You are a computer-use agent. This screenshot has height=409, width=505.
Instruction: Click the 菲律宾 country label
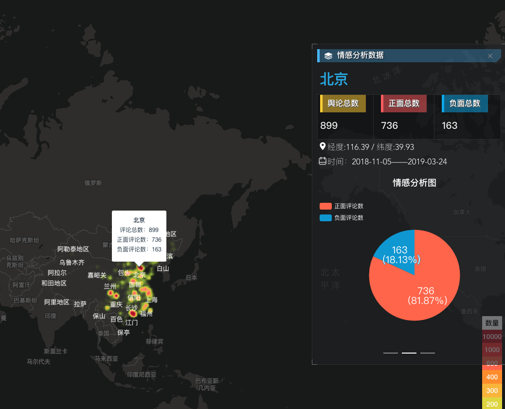[154, 341]
